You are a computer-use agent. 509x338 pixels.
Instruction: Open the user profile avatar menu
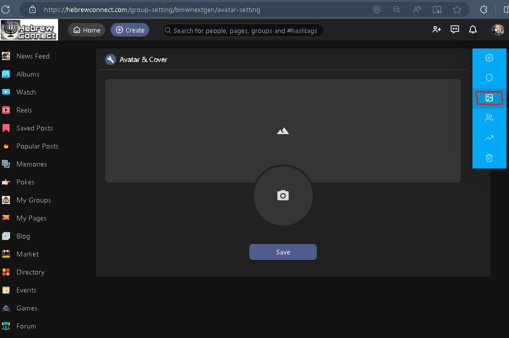pos(497,29)
